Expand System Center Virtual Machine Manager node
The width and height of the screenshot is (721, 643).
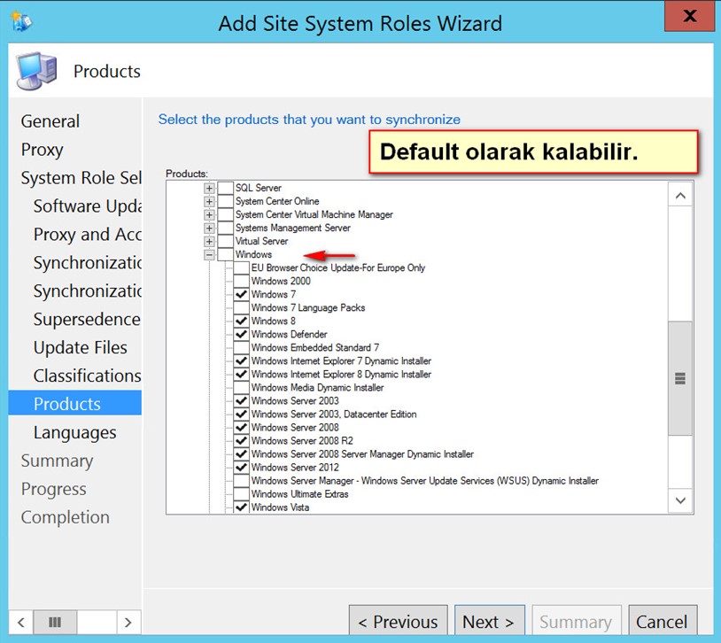[209, 215]
